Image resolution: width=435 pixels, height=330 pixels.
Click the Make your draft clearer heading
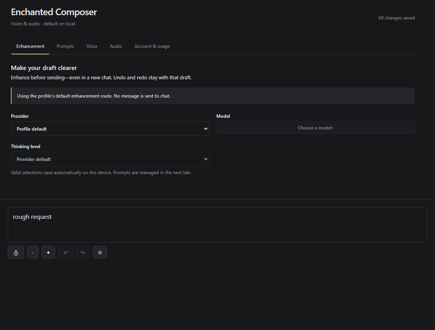pyautogui.click(x=44, y=68)
